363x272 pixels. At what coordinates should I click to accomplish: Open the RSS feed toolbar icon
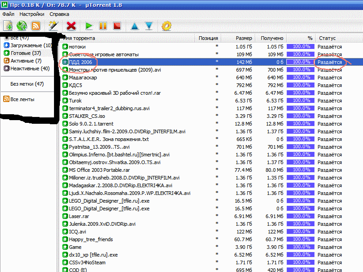[x=36, y=26]
